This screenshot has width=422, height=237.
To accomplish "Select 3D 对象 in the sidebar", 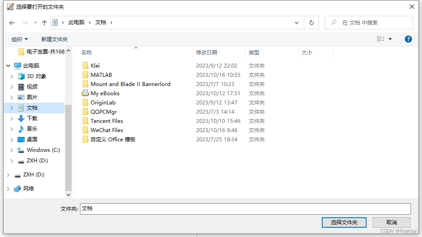I will coord(32,76).
